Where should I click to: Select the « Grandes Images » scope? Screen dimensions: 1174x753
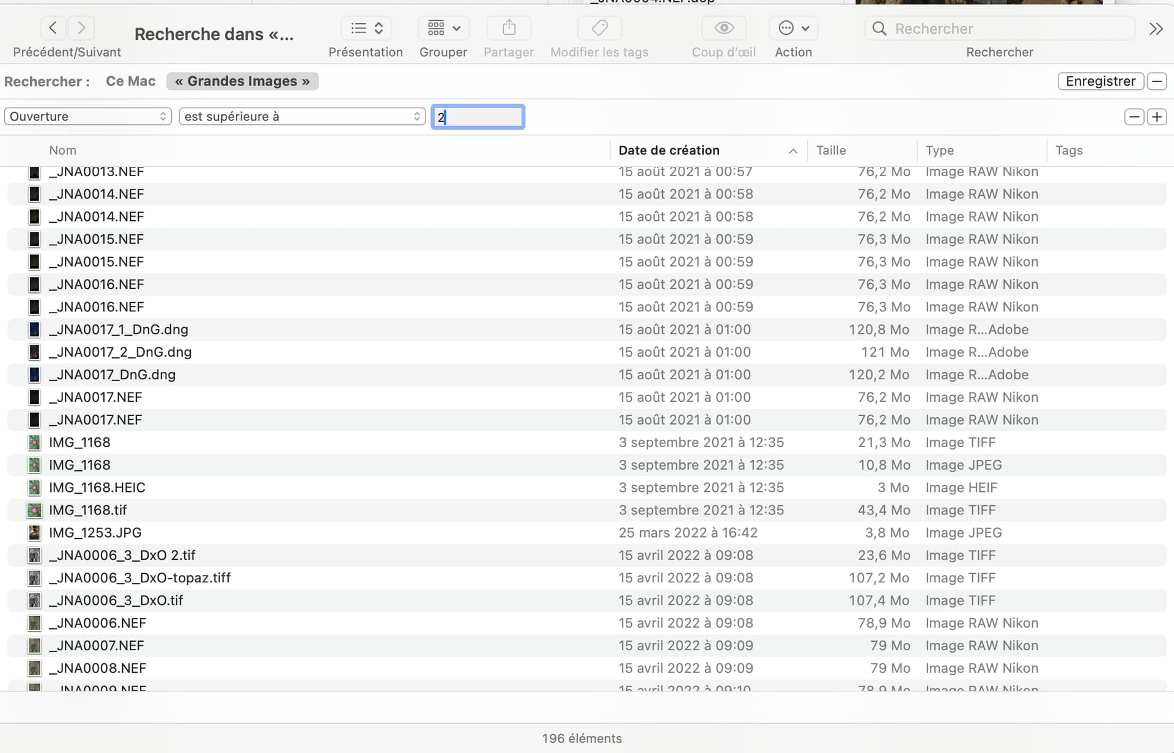[242, 81]
